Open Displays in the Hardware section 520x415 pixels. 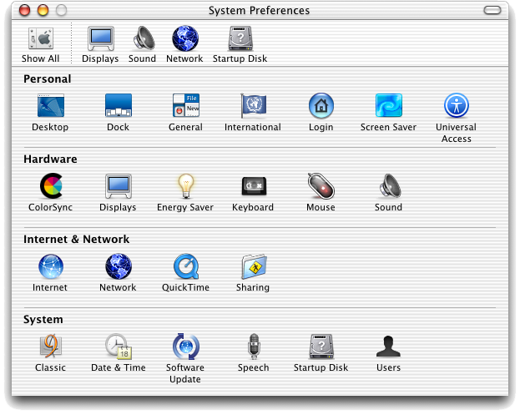pos(118,185)
